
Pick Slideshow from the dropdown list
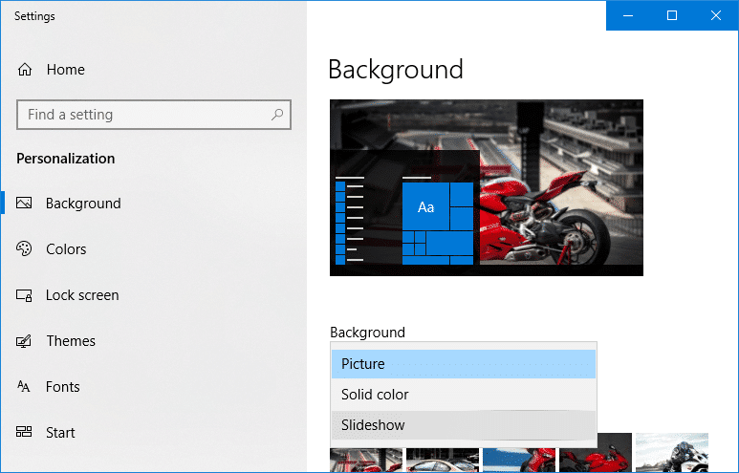click(x=464, y=425)
